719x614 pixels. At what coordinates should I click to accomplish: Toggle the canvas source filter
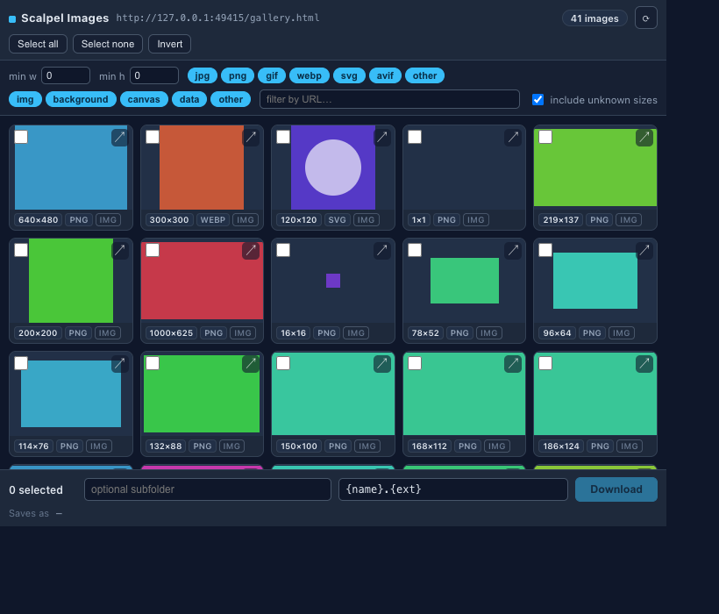click(144, 99)
